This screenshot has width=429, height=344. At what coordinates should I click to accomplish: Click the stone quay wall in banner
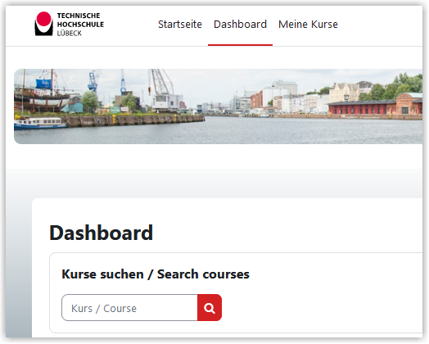(135, 120)
